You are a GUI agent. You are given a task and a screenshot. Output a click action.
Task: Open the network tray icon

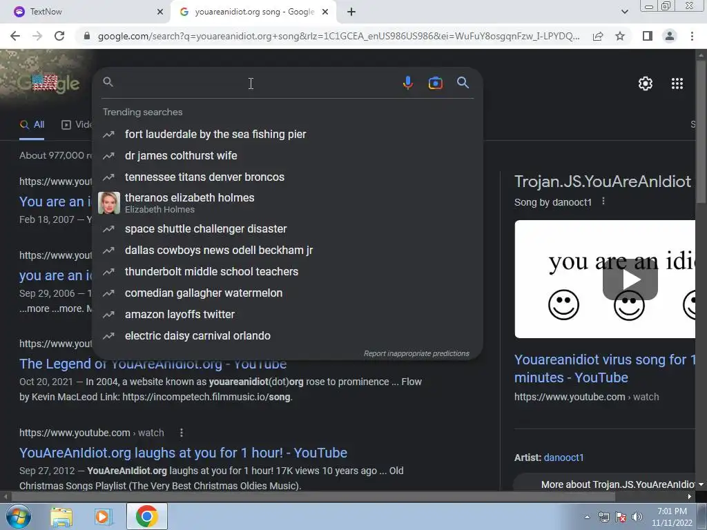click(x=603, y=518)
